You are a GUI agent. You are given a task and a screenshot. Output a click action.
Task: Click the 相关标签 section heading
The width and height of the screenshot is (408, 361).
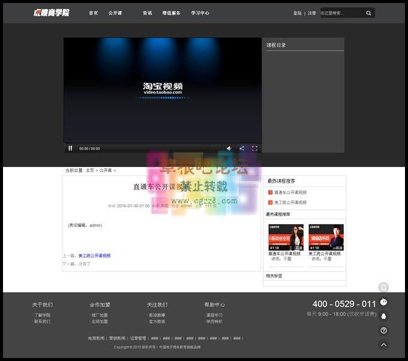[x=274, y=276]
